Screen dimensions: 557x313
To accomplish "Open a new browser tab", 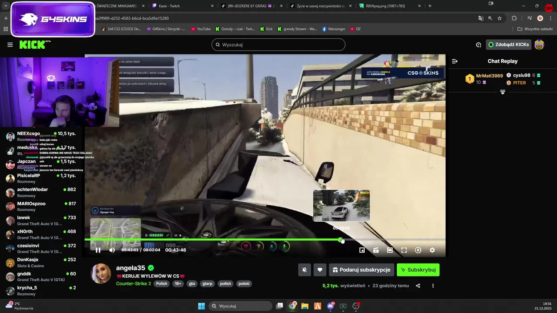I will click(430, 6).
